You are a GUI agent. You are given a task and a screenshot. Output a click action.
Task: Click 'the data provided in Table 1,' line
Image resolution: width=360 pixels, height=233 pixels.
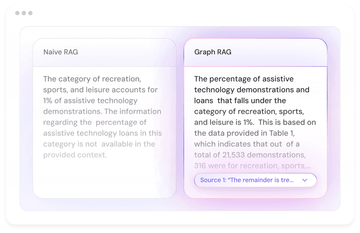click(x=244, y=133)
